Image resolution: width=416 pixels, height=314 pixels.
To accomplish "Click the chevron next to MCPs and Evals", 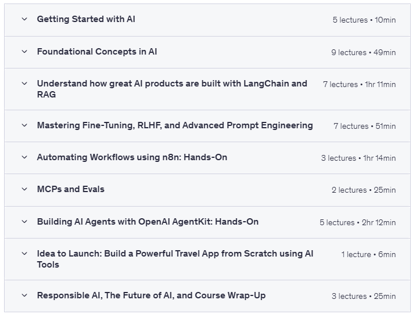I will point(24,189).
